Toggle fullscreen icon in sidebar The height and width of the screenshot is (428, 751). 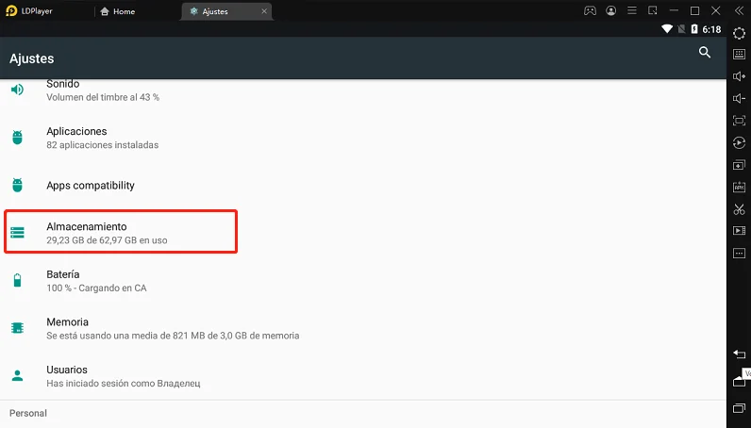[x=739, y=121]
